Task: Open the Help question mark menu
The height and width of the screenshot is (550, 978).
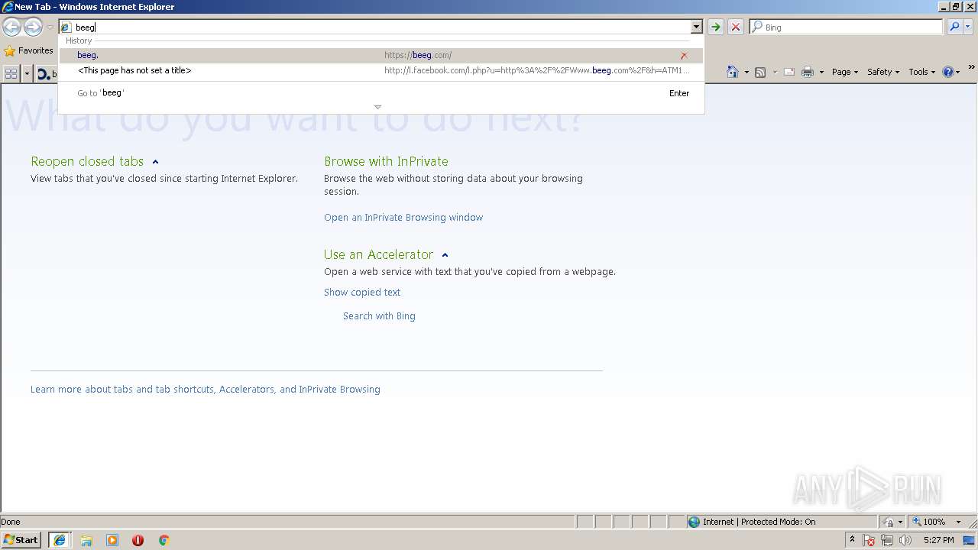Action: 951,72
